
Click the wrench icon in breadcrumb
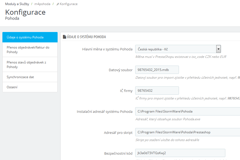58,4
